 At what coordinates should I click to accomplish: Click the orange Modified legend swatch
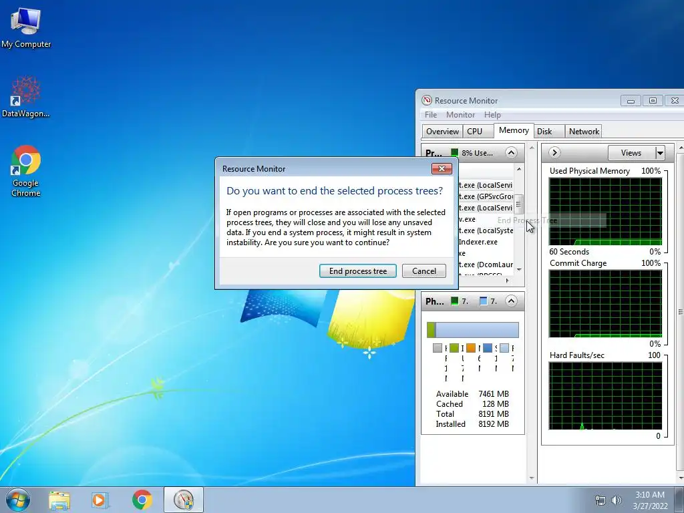pos(471,347)
